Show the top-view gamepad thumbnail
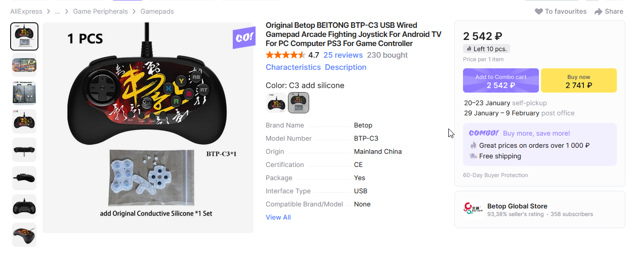Screen dimensions: 630x255 pos(24,150)
